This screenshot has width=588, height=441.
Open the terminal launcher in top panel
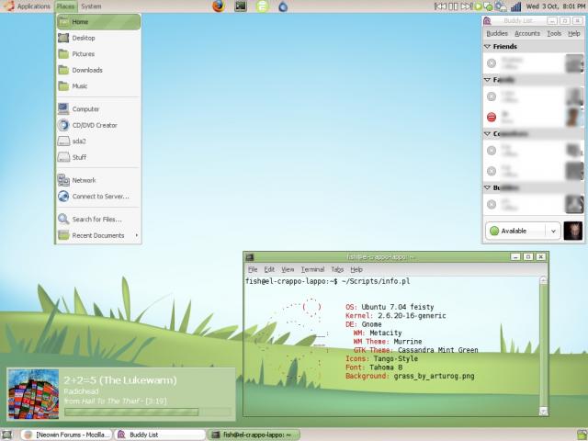click(241, 6)
